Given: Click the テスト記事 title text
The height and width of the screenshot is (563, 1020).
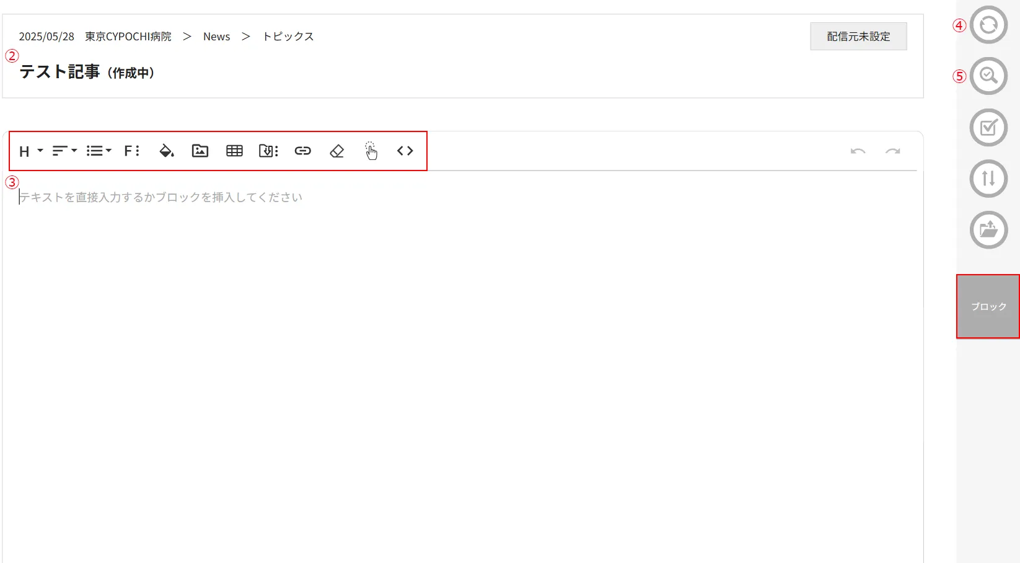Looking at the screenshot, I should [59, 72].
